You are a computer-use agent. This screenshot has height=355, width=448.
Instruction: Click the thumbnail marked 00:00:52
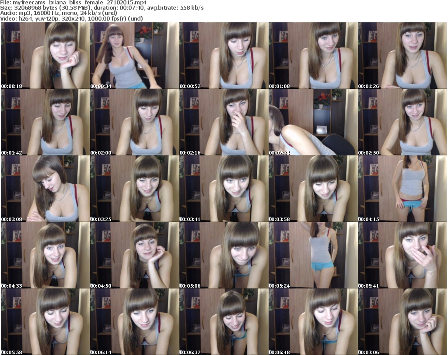[x=224, y=56]
